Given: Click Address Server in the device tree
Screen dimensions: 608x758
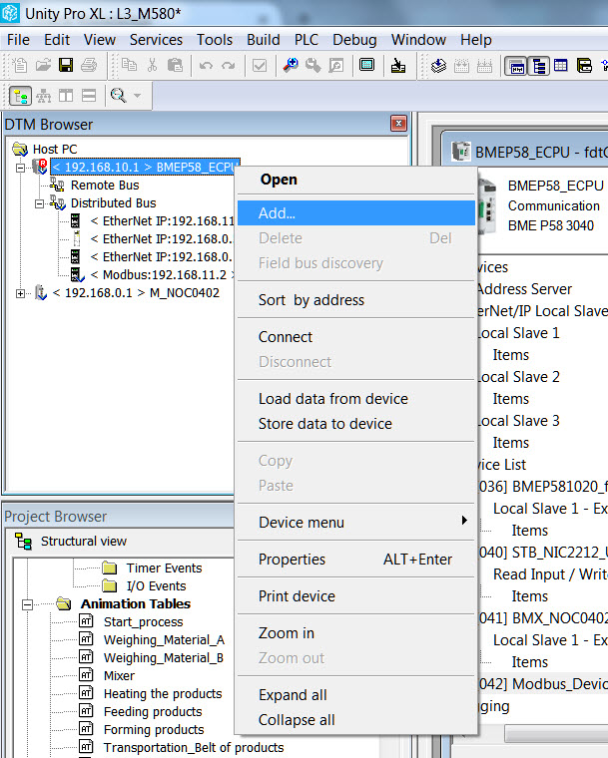Looking at the screenshot, I should pyautogui.click(x=524, y=289).
